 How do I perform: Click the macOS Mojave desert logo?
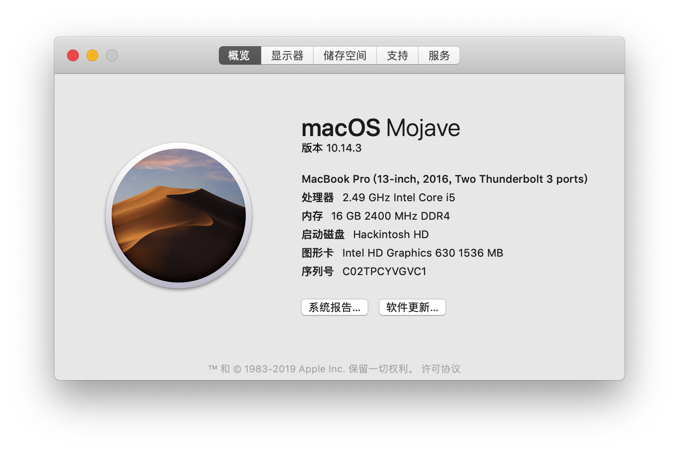tap(179, 215)
